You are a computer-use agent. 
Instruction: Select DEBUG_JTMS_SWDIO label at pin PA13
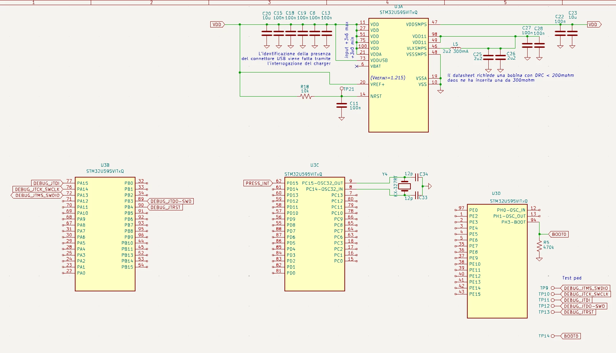coord(37,195)
